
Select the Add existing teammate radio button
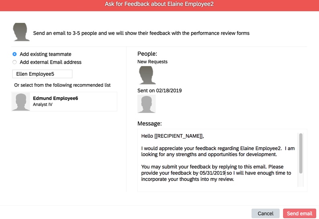[x=14, y=54]
